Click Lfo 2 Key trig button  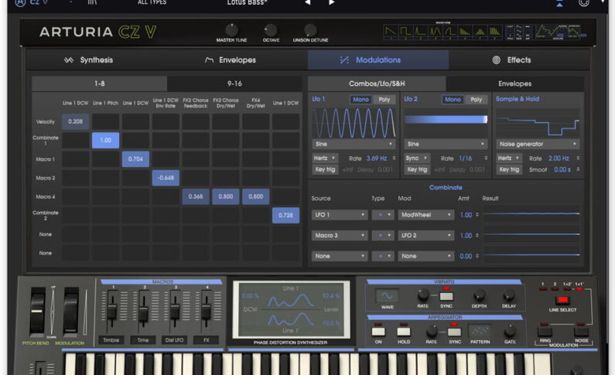click(x=417, y=169)
